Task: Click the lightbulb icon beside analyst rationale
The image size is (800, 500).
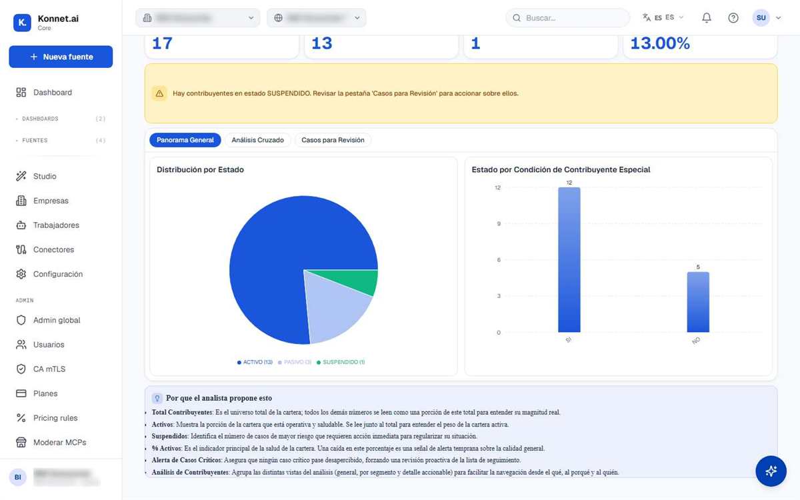Action: coord(157,398)
